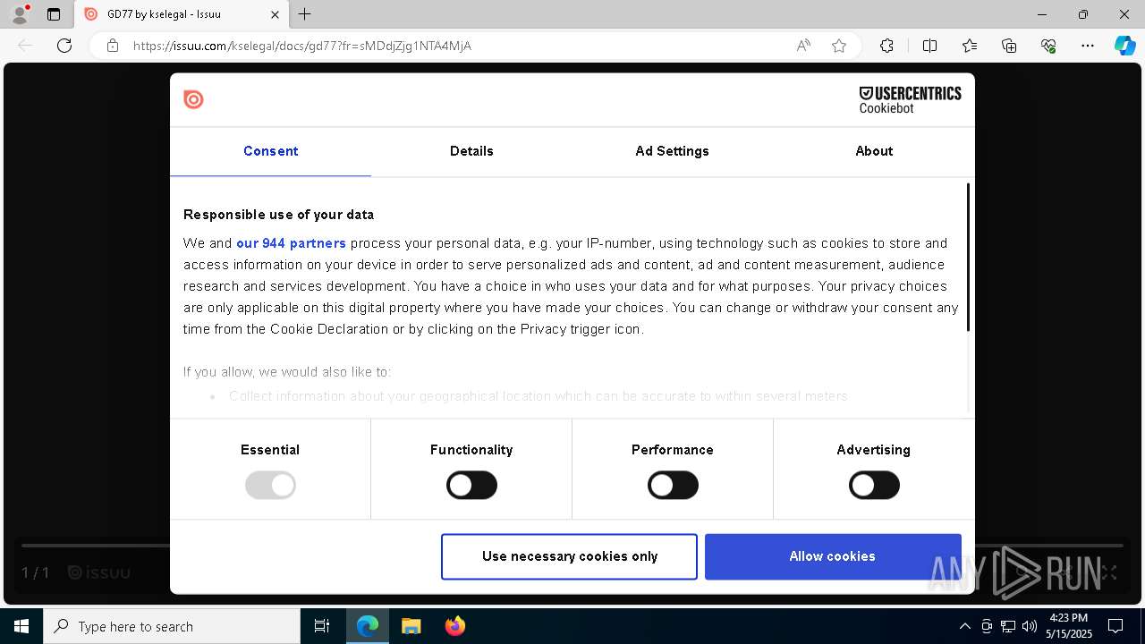Switch to the Details tab

pos(471,151)
